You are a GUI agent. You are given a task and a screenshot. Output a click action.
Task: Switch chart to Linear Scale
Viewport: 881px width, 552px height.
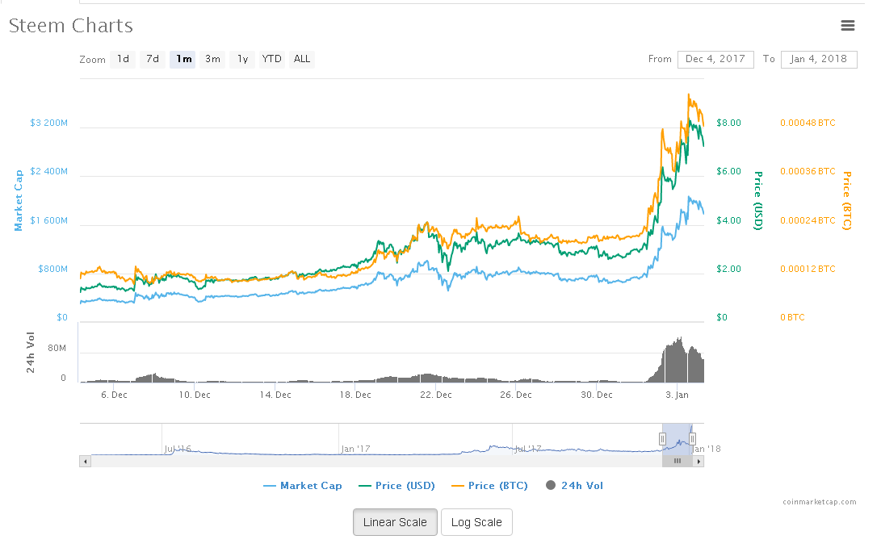pyautogui.click(x=395, y=522)
